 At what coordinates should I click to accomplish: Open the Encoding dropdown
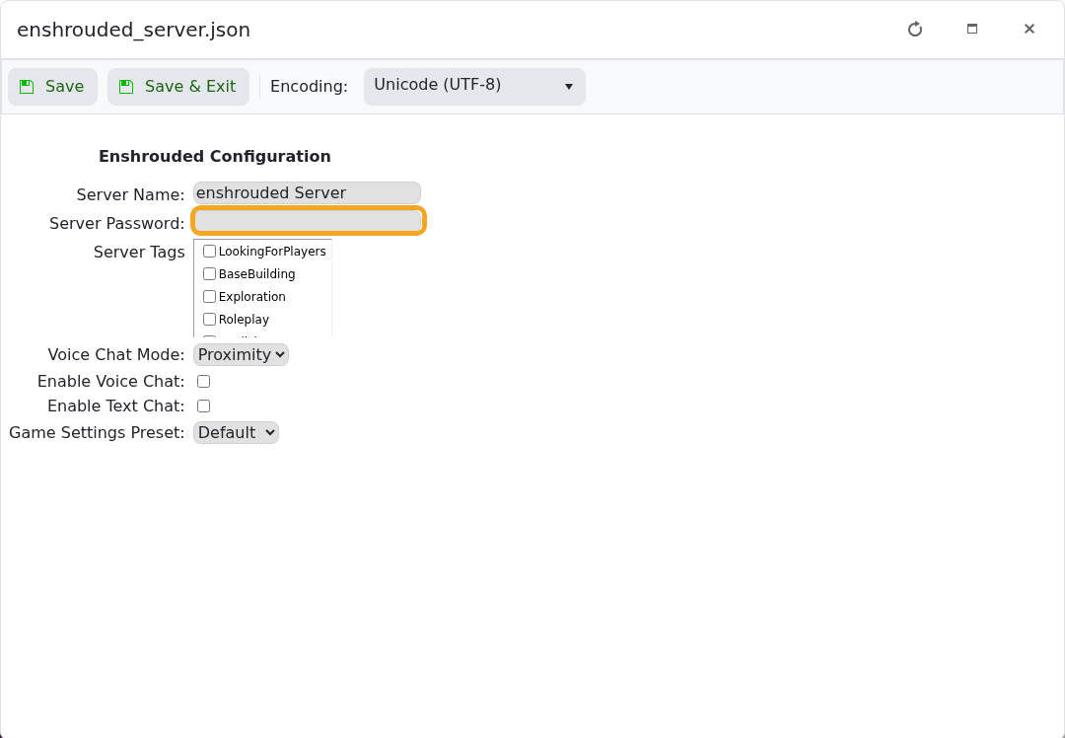coord(474,87)
